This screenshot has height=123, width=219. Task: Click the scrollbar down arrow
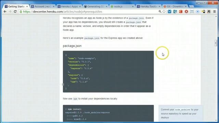216,120
